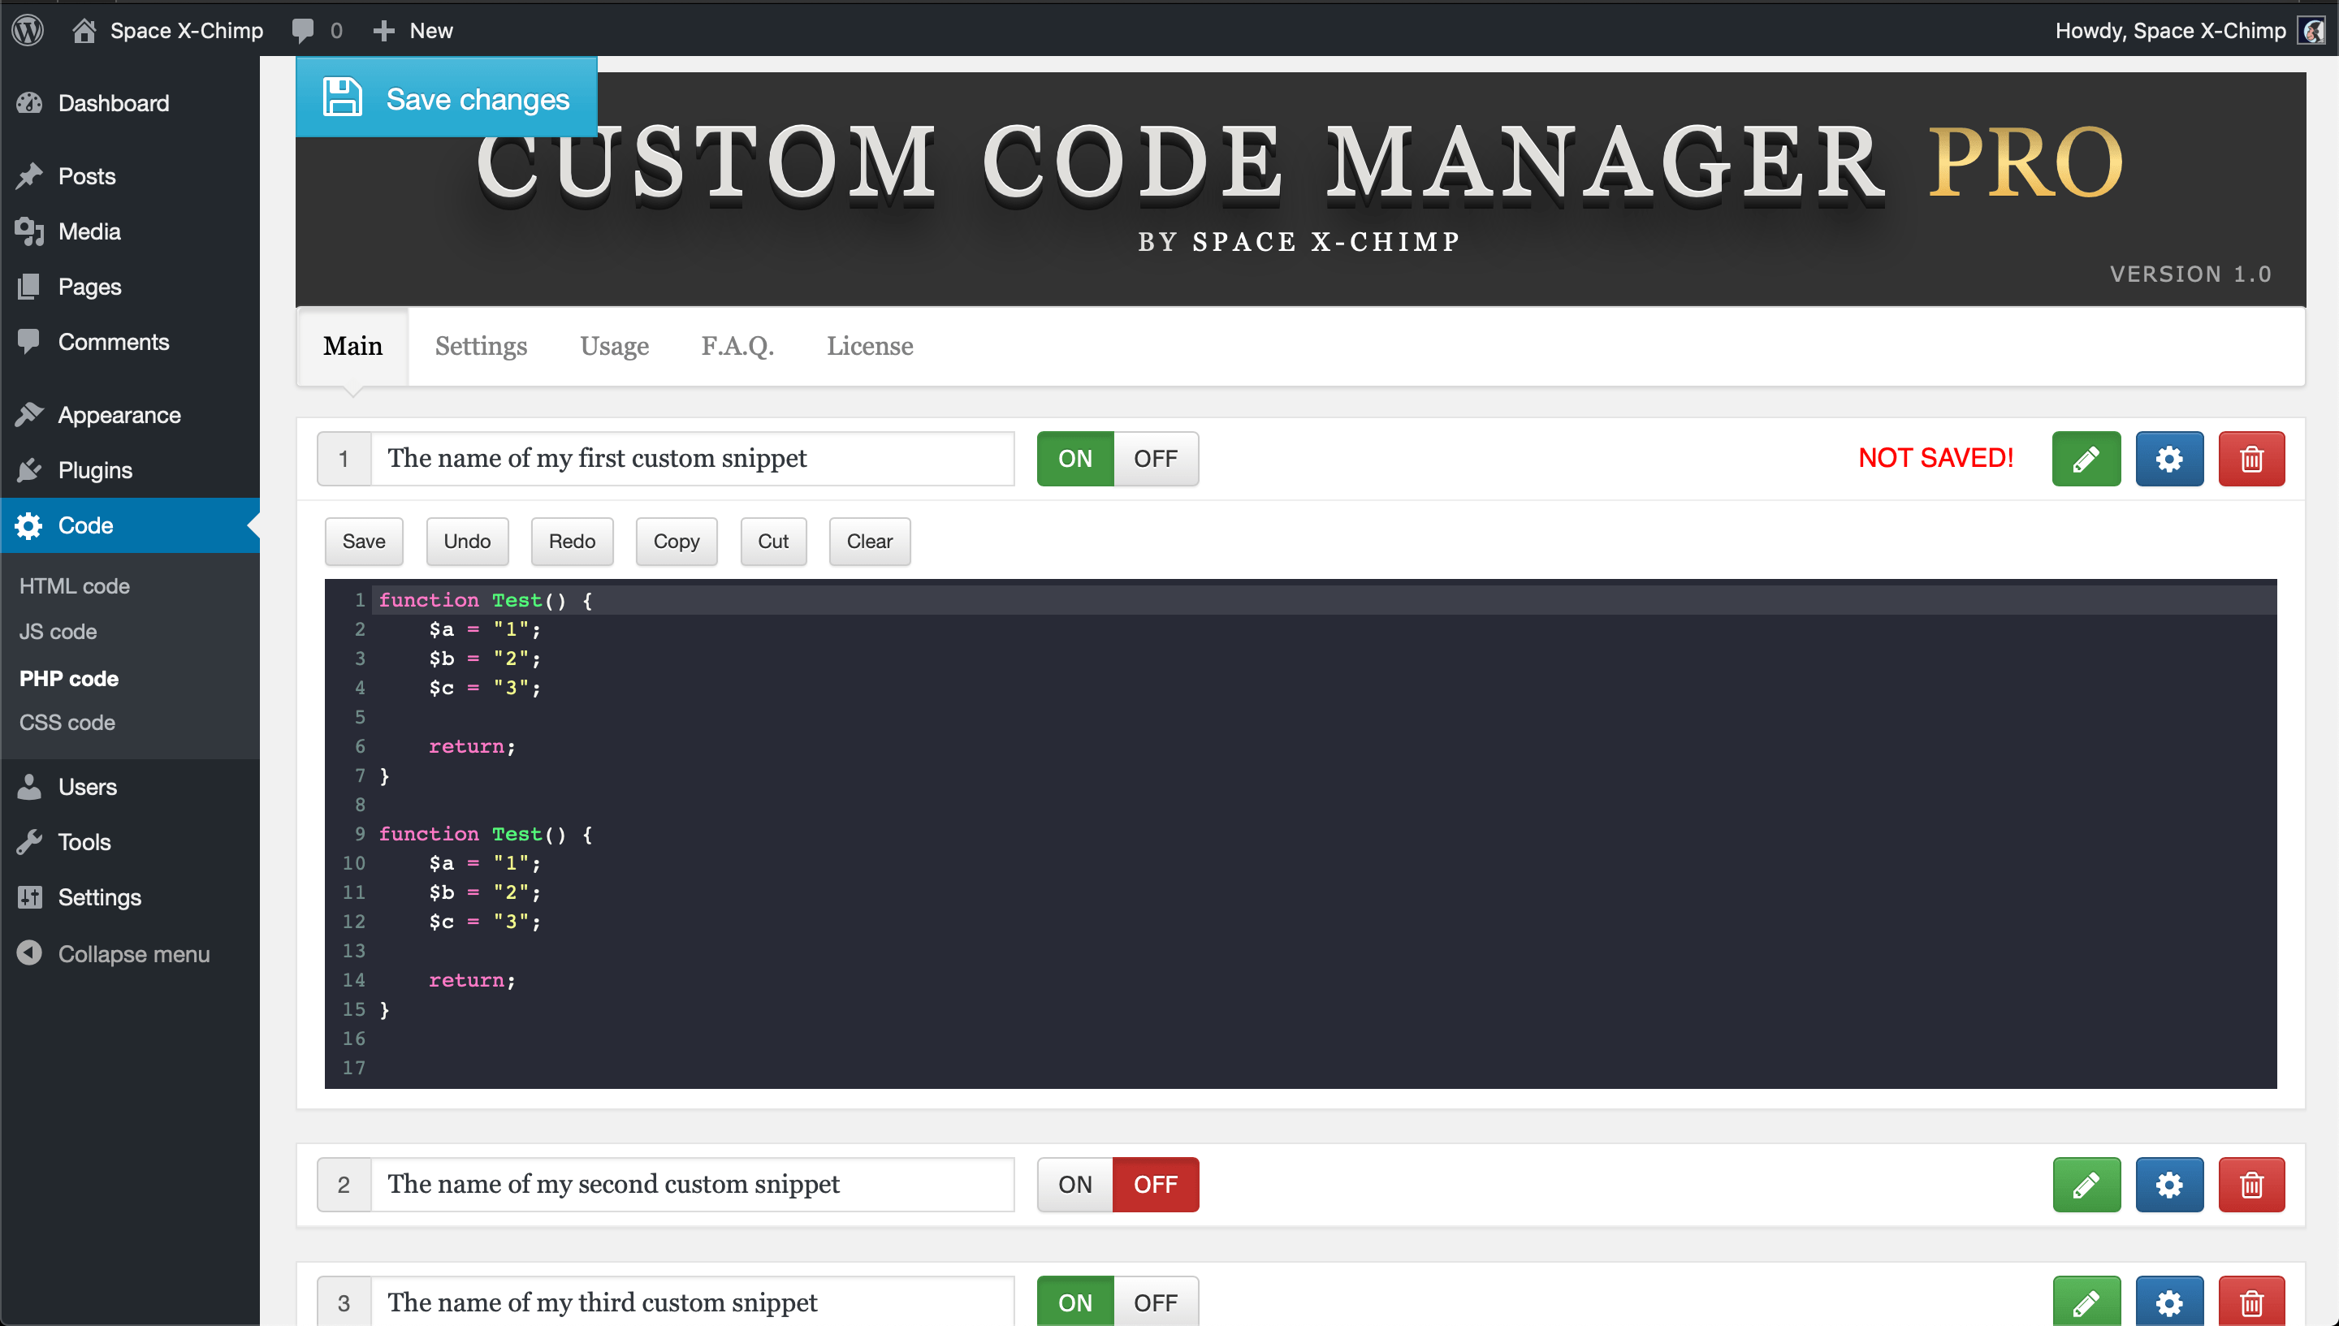This screenshot has width=2339, height=1326.
Task: Click the Copy button in the code editor
Action: [677, 541]
